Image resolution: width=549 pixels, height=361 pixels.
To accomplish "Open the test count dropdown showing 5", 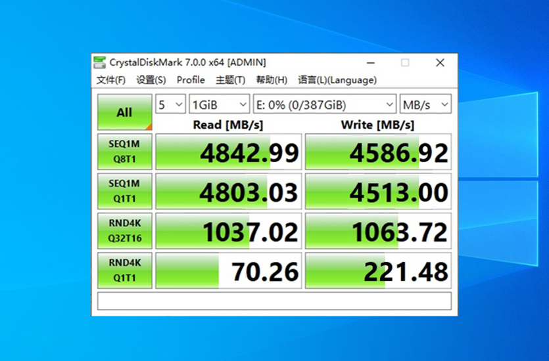I will point(170,104).
